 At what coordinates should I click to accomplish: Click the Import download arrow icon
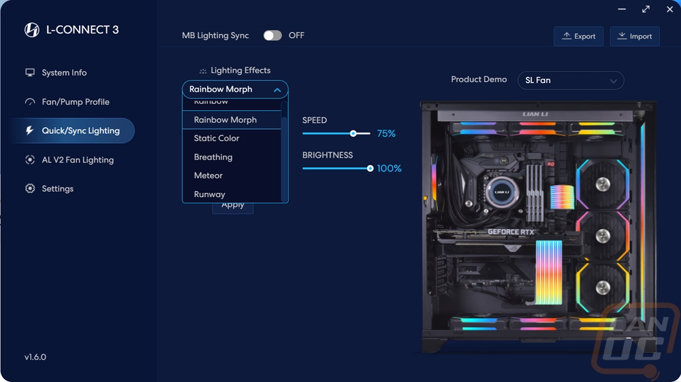(622, 35)
